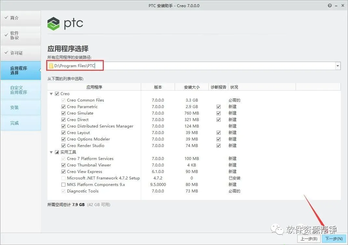Uncheck Creo Layout application
The image size is (348, 245).
point(63,133)
